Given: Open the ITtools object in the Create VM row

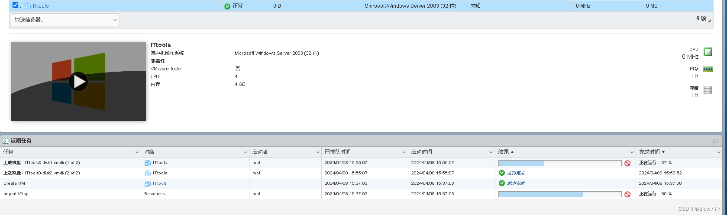Looking at the screenshot, I should tap(160, 183).
